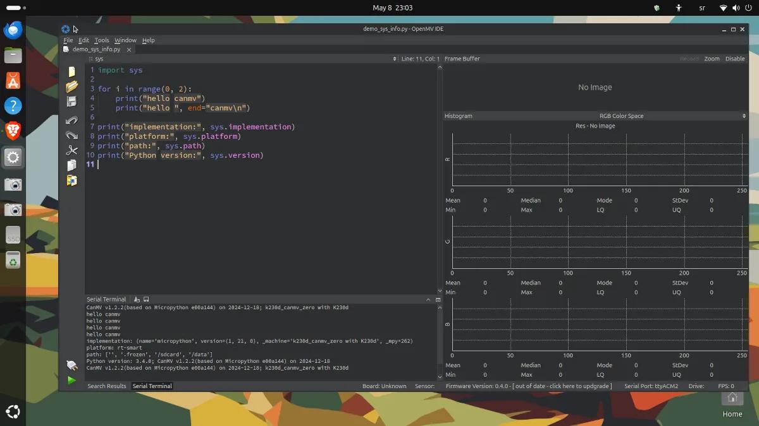The height and width of the screenshot is (426, 759).
Task: Open the Help menu
Action: 148,40
